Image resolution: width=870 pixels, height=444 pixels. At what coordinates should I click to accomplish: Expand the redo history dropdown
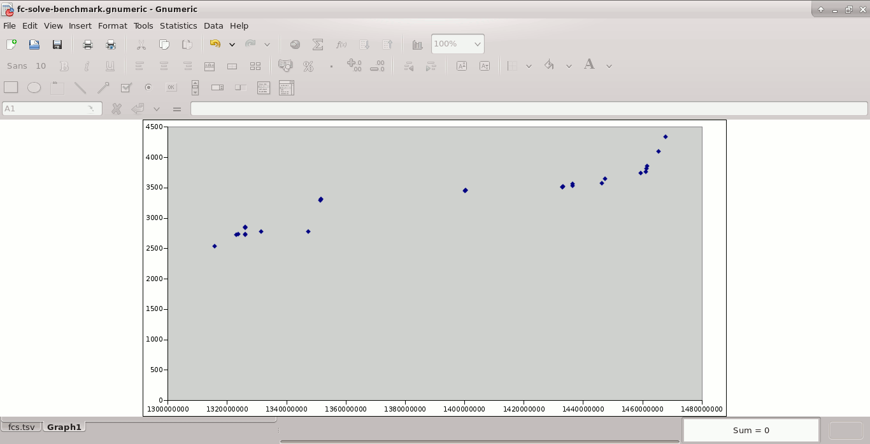[267, 45]
